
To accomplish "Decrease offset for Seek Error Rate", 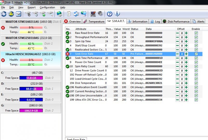I will (177, 54).
